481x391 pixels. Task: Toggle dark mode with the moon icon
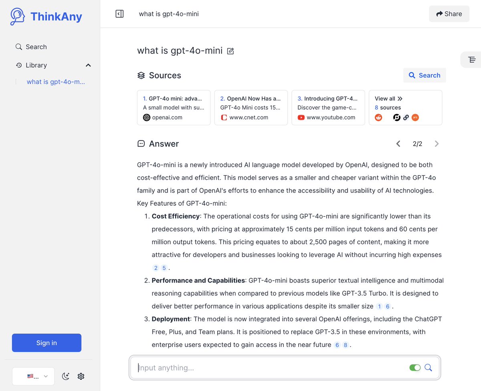pyautogui.click(x=66, y=376)
